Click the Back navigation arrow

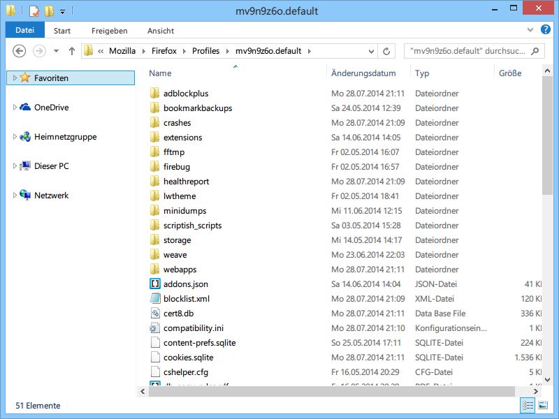(x=20, y=51)
